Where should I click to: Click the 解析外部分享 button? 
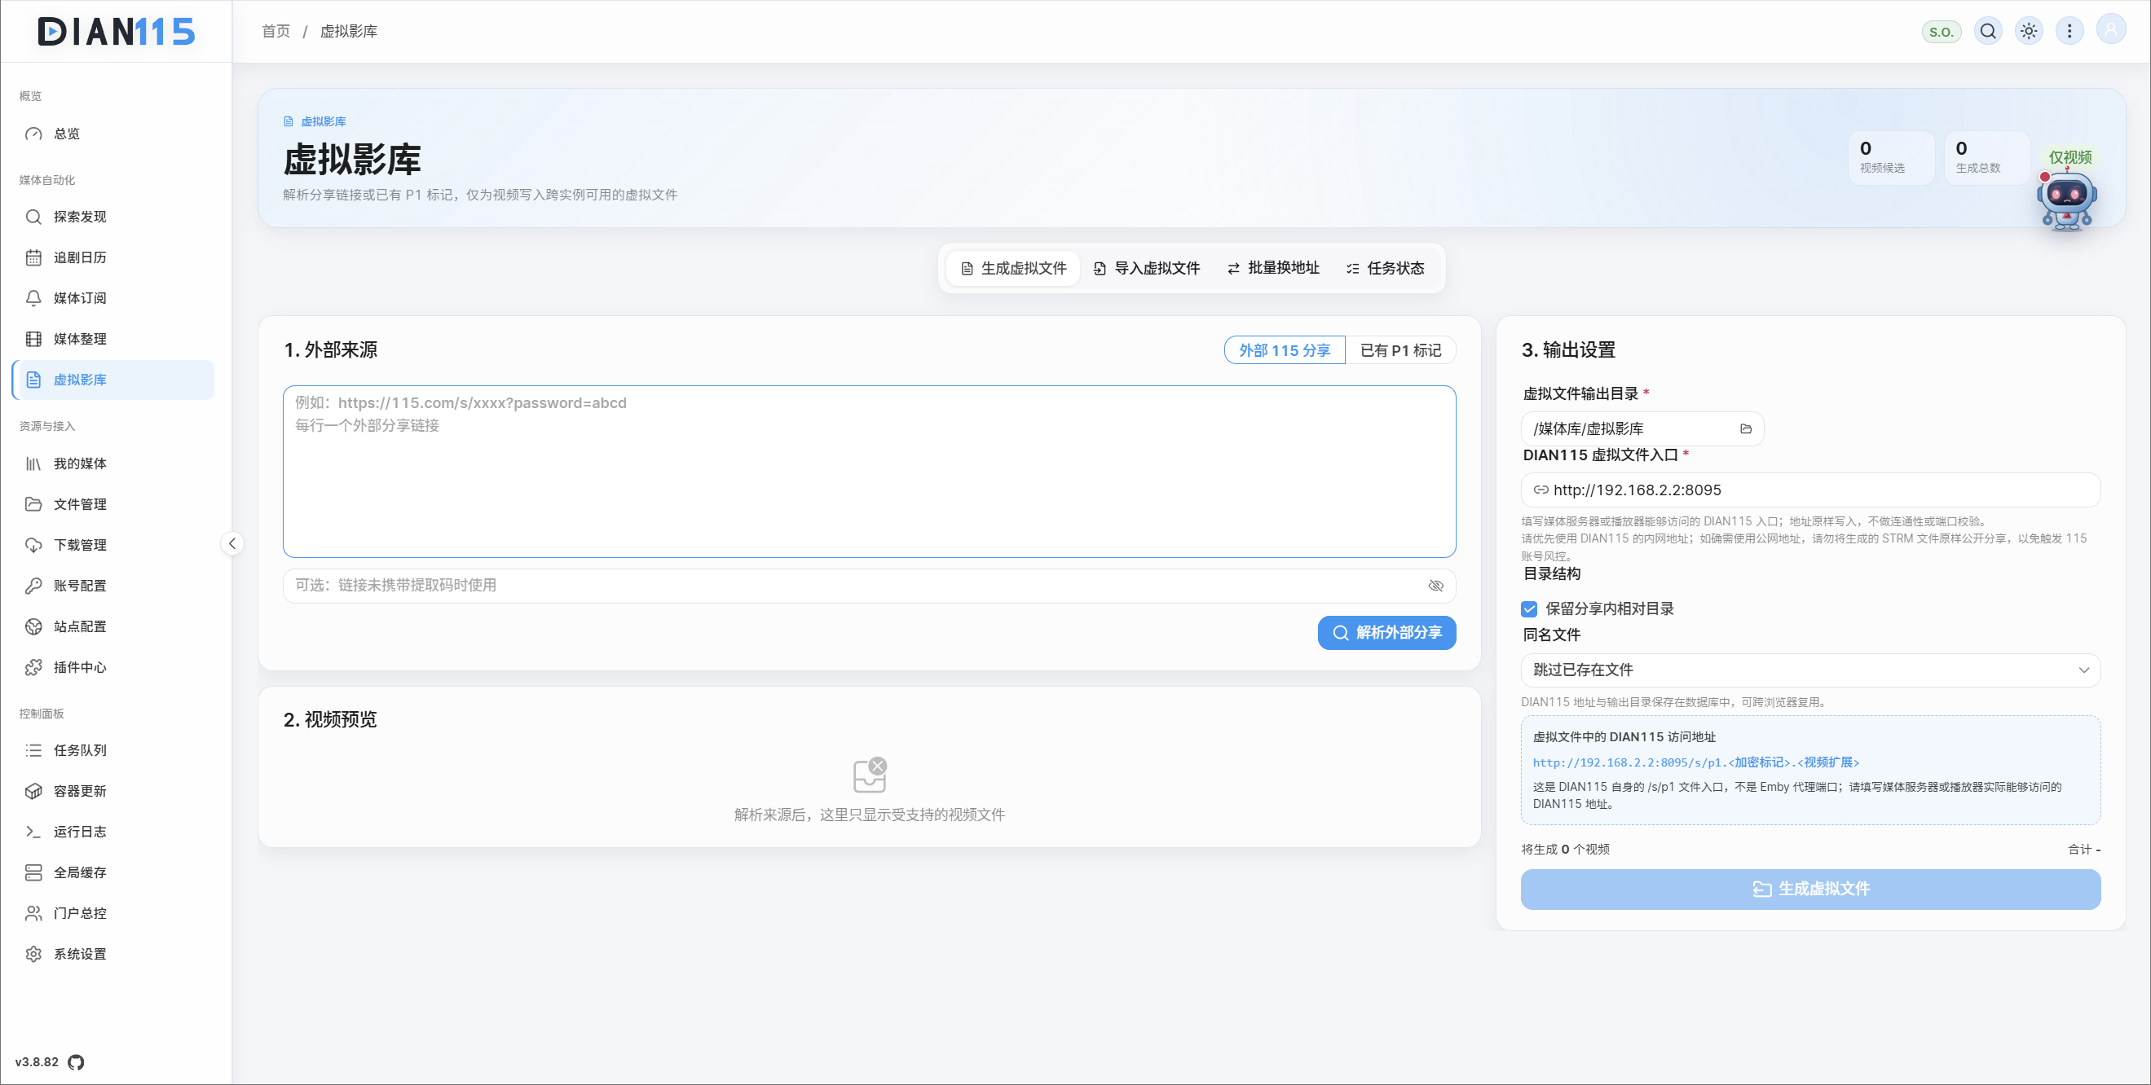click(1387, 633)
